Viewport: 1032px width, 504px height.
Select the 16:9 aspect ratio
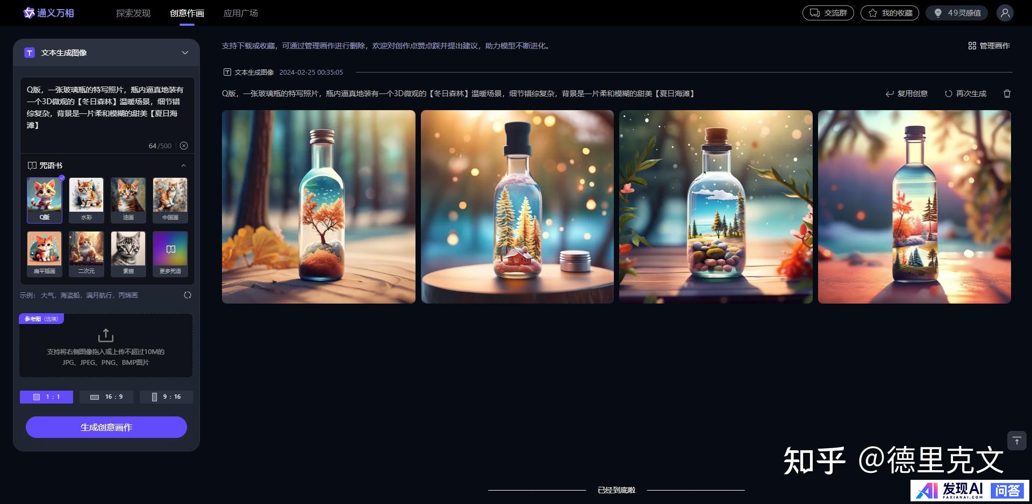[106, 397]
